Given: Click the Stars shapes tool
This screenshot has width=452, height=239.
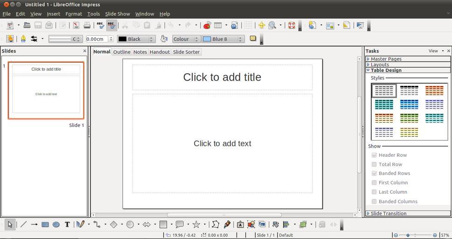Looking at the screenshot, I should coord(196,225).
